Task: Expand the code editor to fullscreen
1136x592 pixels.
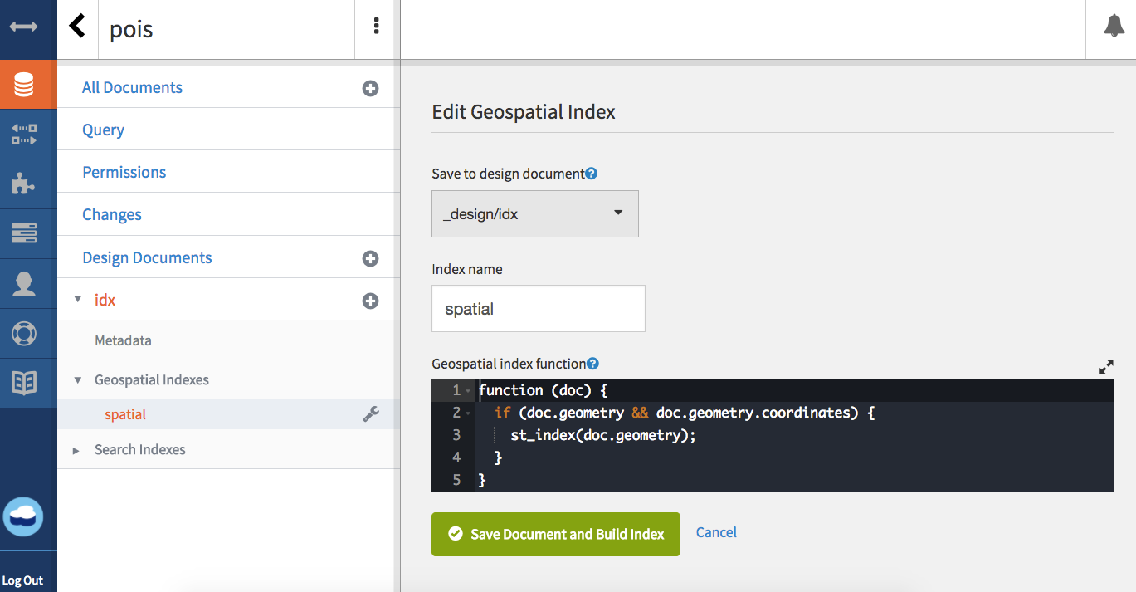Action: point(1106,366)
